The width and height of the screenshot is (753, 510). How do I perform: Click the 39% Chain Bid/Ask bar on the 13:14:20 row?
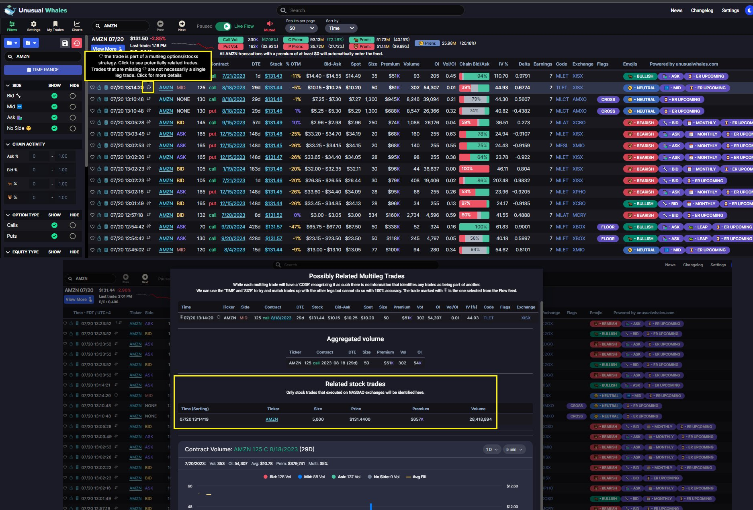(474, 88)
